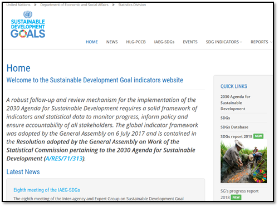
Task: Click the NEW badge beside SG's progress report
Action: (x=236, y=197)
